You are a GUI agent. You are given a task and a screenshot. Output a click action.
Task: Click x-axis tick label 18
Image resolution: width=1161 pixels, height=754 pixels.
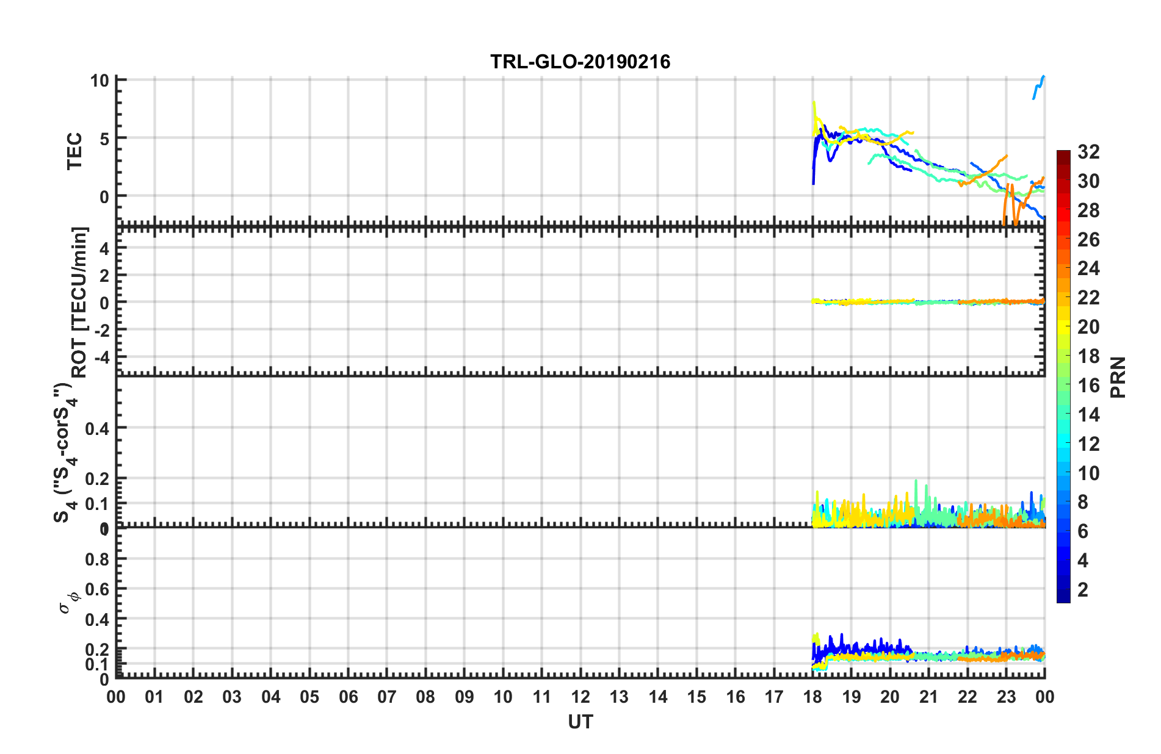pyautogui.click(x=812, y=697)
